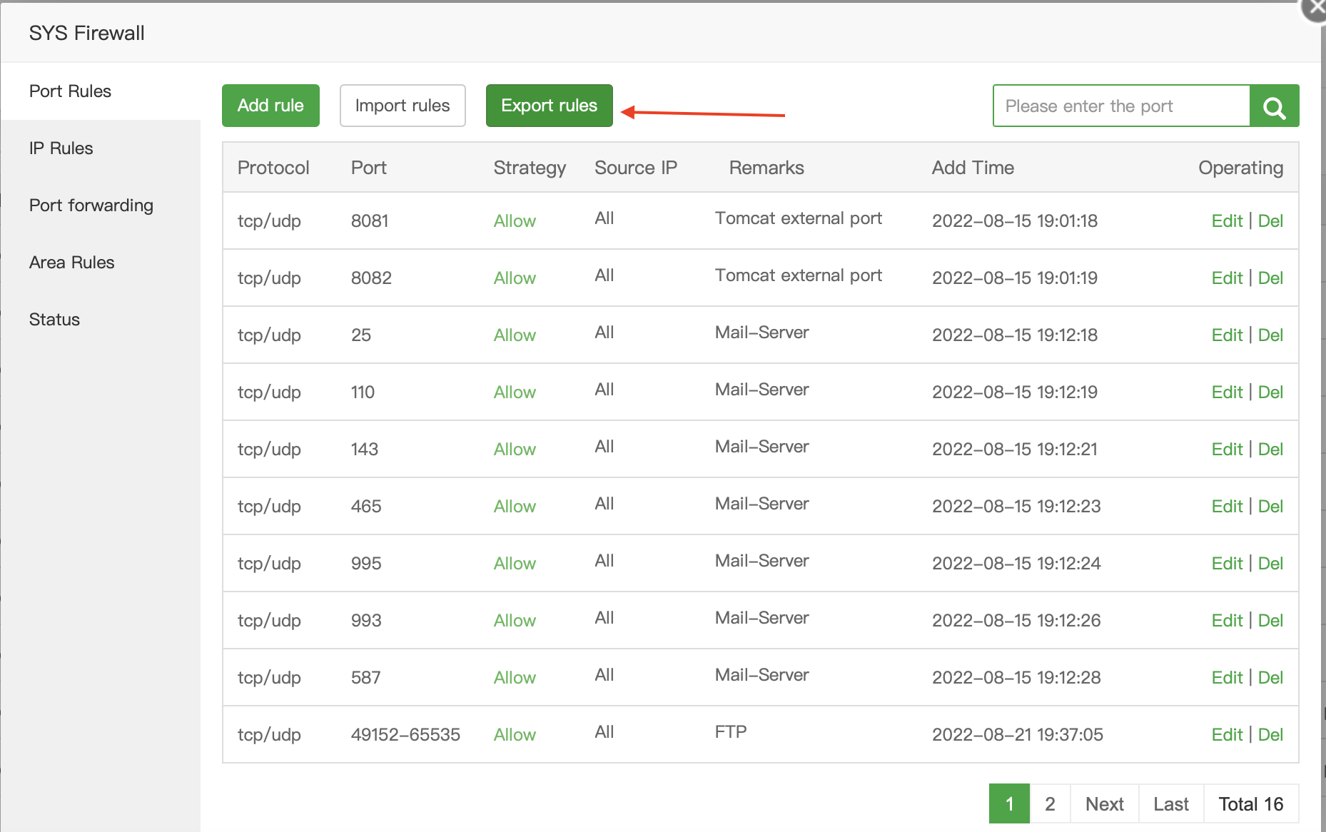1326x832 pixels.
Task: Switch to the IP Rules tab
Action: click(x=61, y=148)
